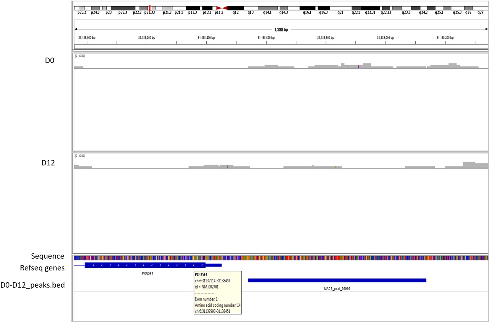Screen dimensions: 490x323
Task: Click the red centromere marker on the ideogram
Action: click(222, 8)
